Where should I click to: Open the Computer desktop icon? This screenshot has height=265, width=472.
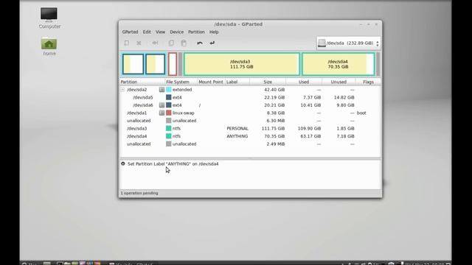[49, 18]
